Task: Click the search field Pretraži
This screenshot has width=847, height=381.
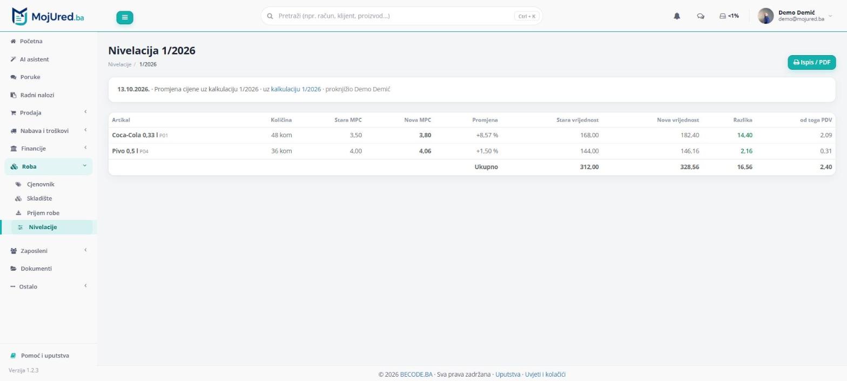Action: coord(401,16)
